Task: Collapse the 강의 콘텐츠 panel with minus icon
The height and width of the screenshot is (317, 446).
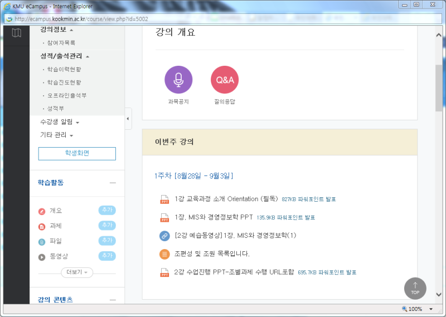Action: tap(113, 300)
